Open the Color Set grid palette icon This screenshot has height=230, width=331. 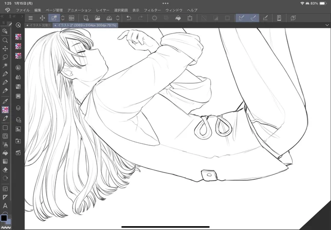tap(18, 86)
